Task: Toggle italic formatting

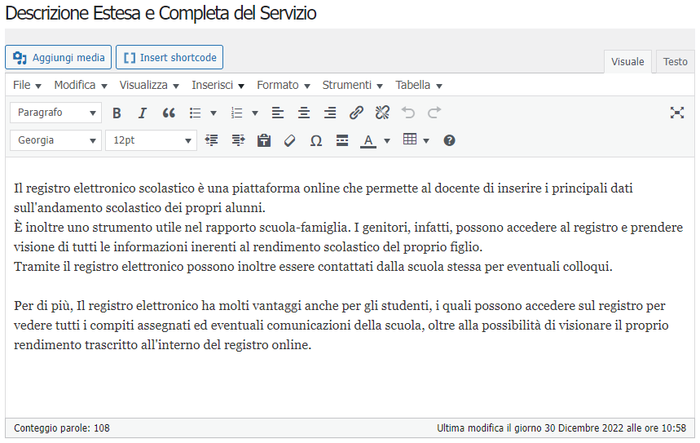Action: tap(143, 113)
